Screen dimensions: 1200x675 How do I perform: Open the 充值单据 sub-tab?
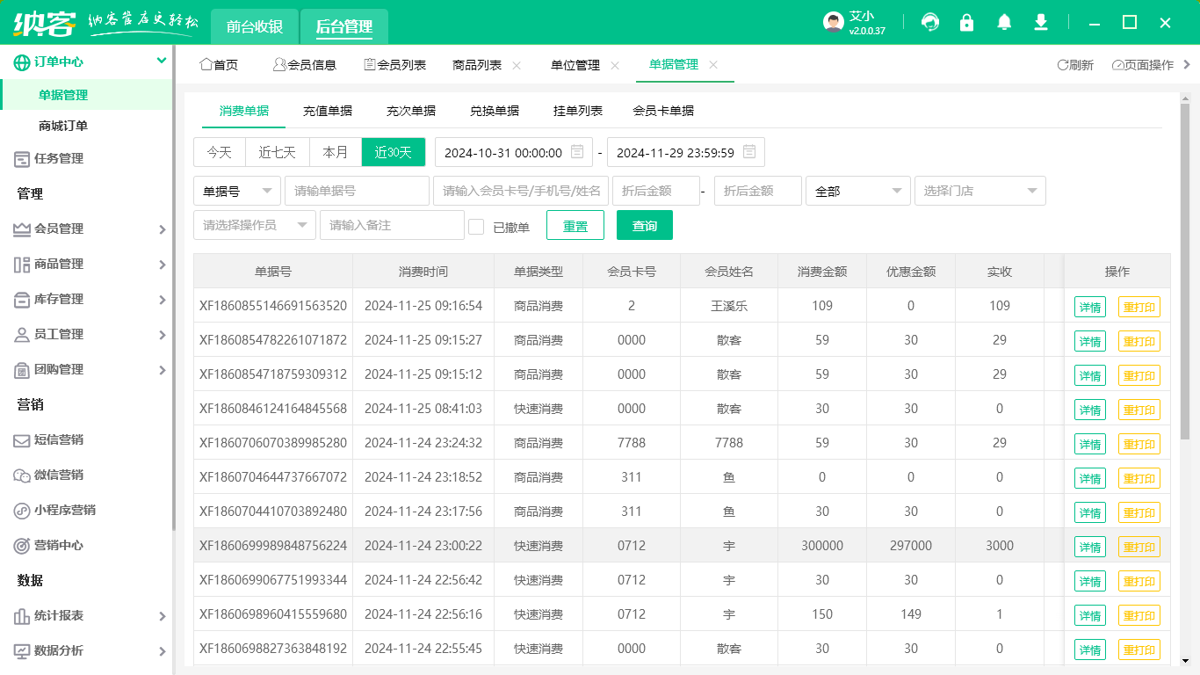[328, 111]
